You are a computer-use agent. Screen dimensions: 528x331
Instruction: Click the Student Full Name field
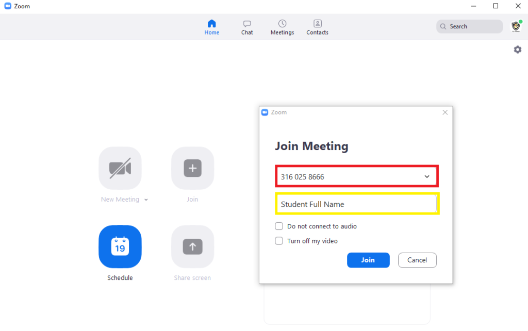coord(357,204)
